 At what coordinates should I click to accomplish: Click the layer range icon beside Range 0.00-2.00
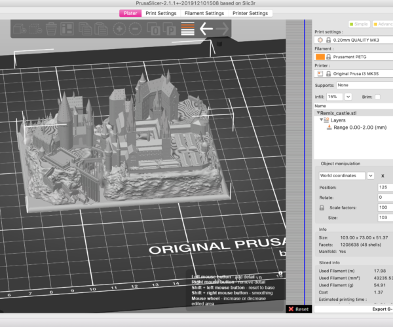click(329, 128)
